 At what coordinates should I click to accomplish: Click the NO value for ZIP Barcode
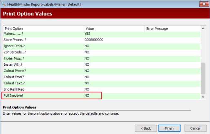(87, 52)
